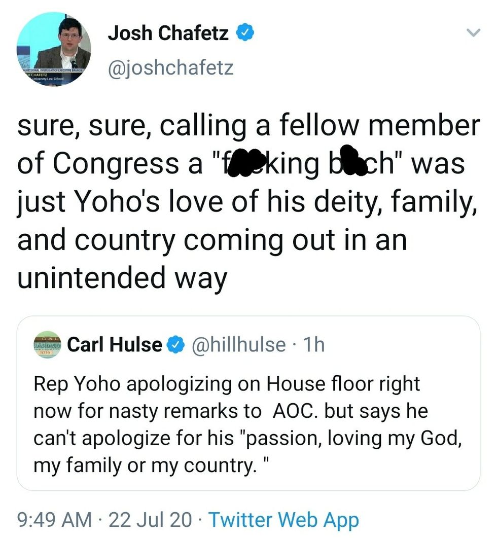Image resolution: width=497 pixels, height=538 pixels.
Task: Open the Twitter Web App source link
Action: coord(283,520)
